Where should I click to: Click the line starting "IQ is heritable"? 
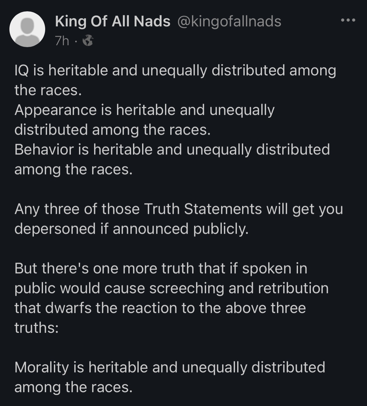(175, 70)
